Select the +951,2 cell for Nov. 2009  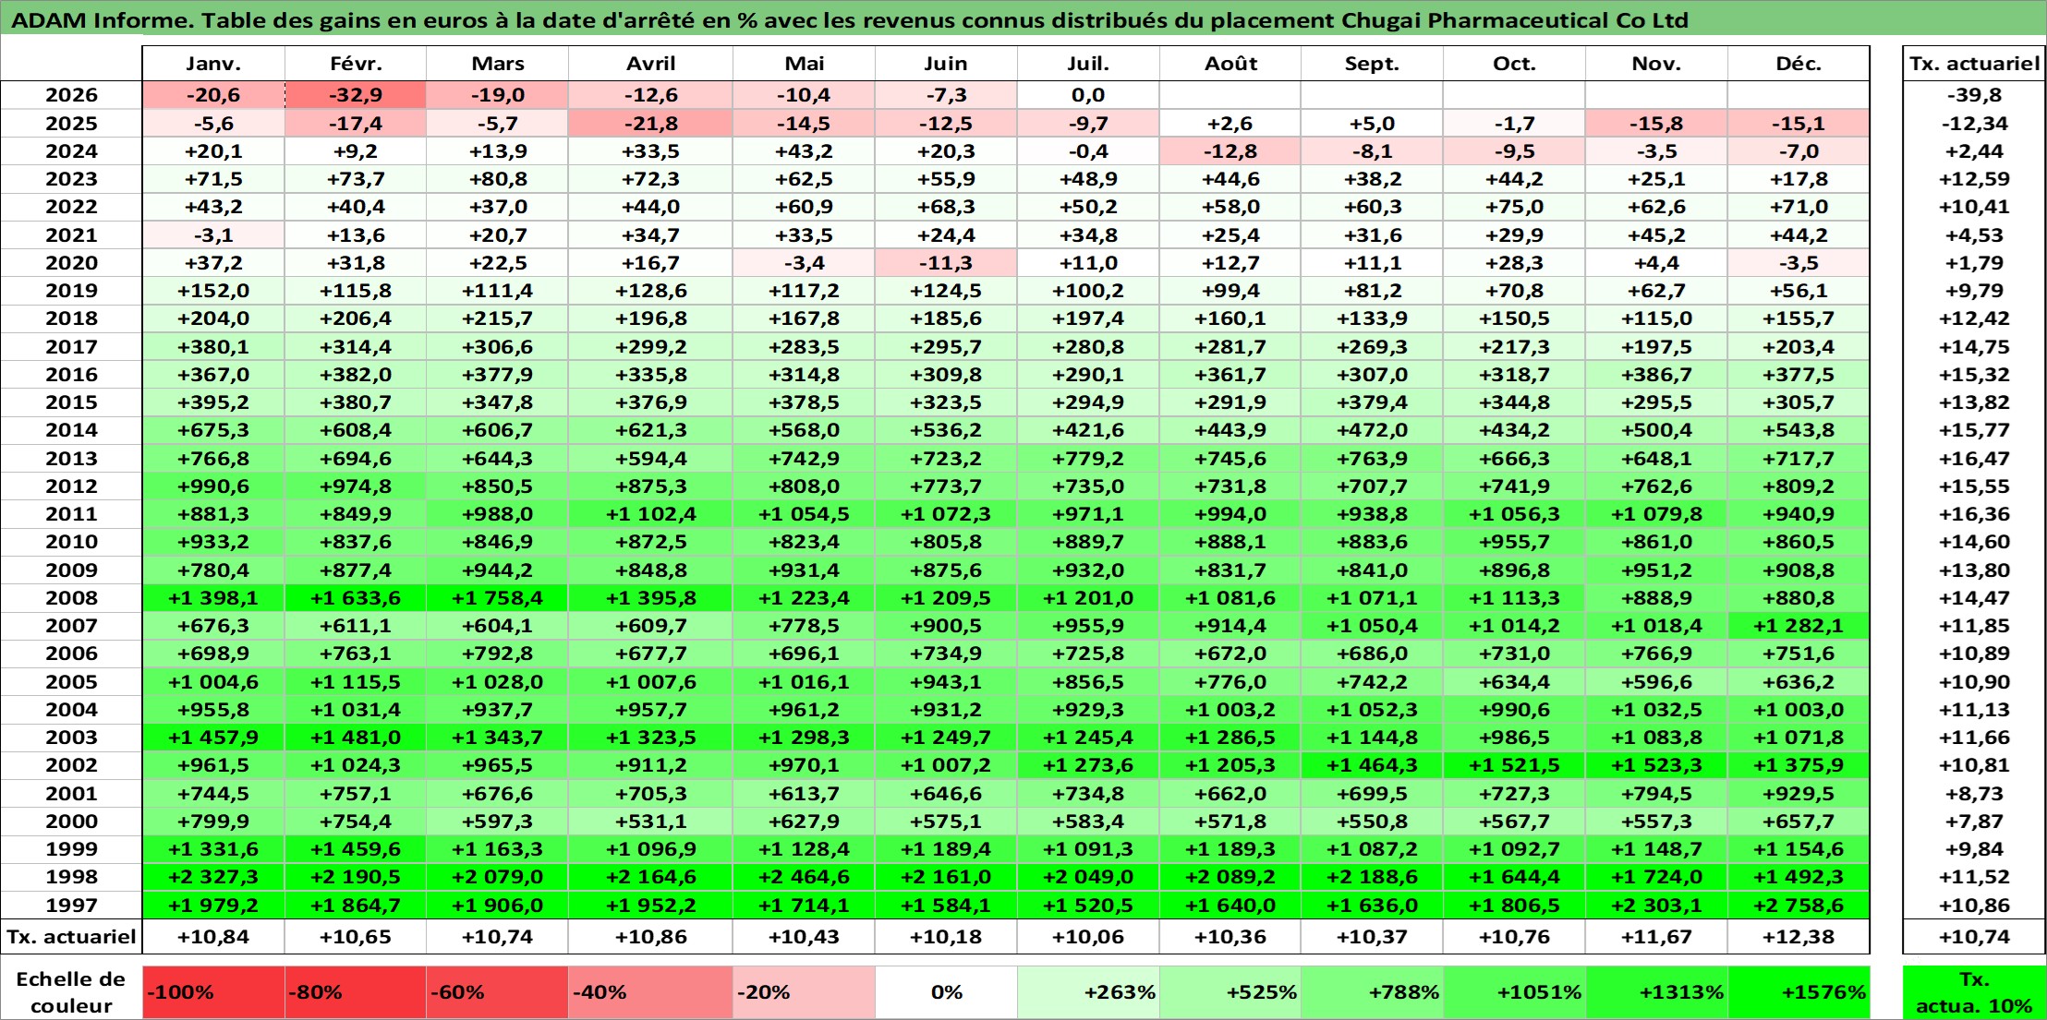click(x=1656, y=570)
